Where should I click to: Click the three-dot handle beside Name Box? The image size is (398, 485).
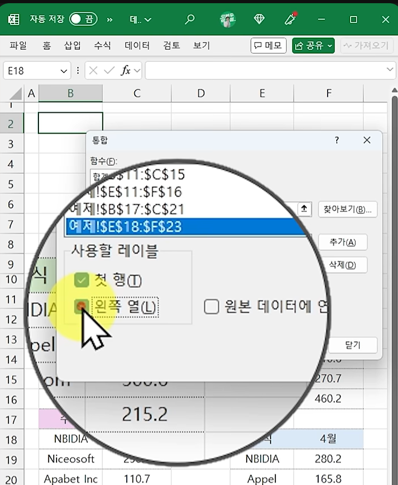click(78, 71)
